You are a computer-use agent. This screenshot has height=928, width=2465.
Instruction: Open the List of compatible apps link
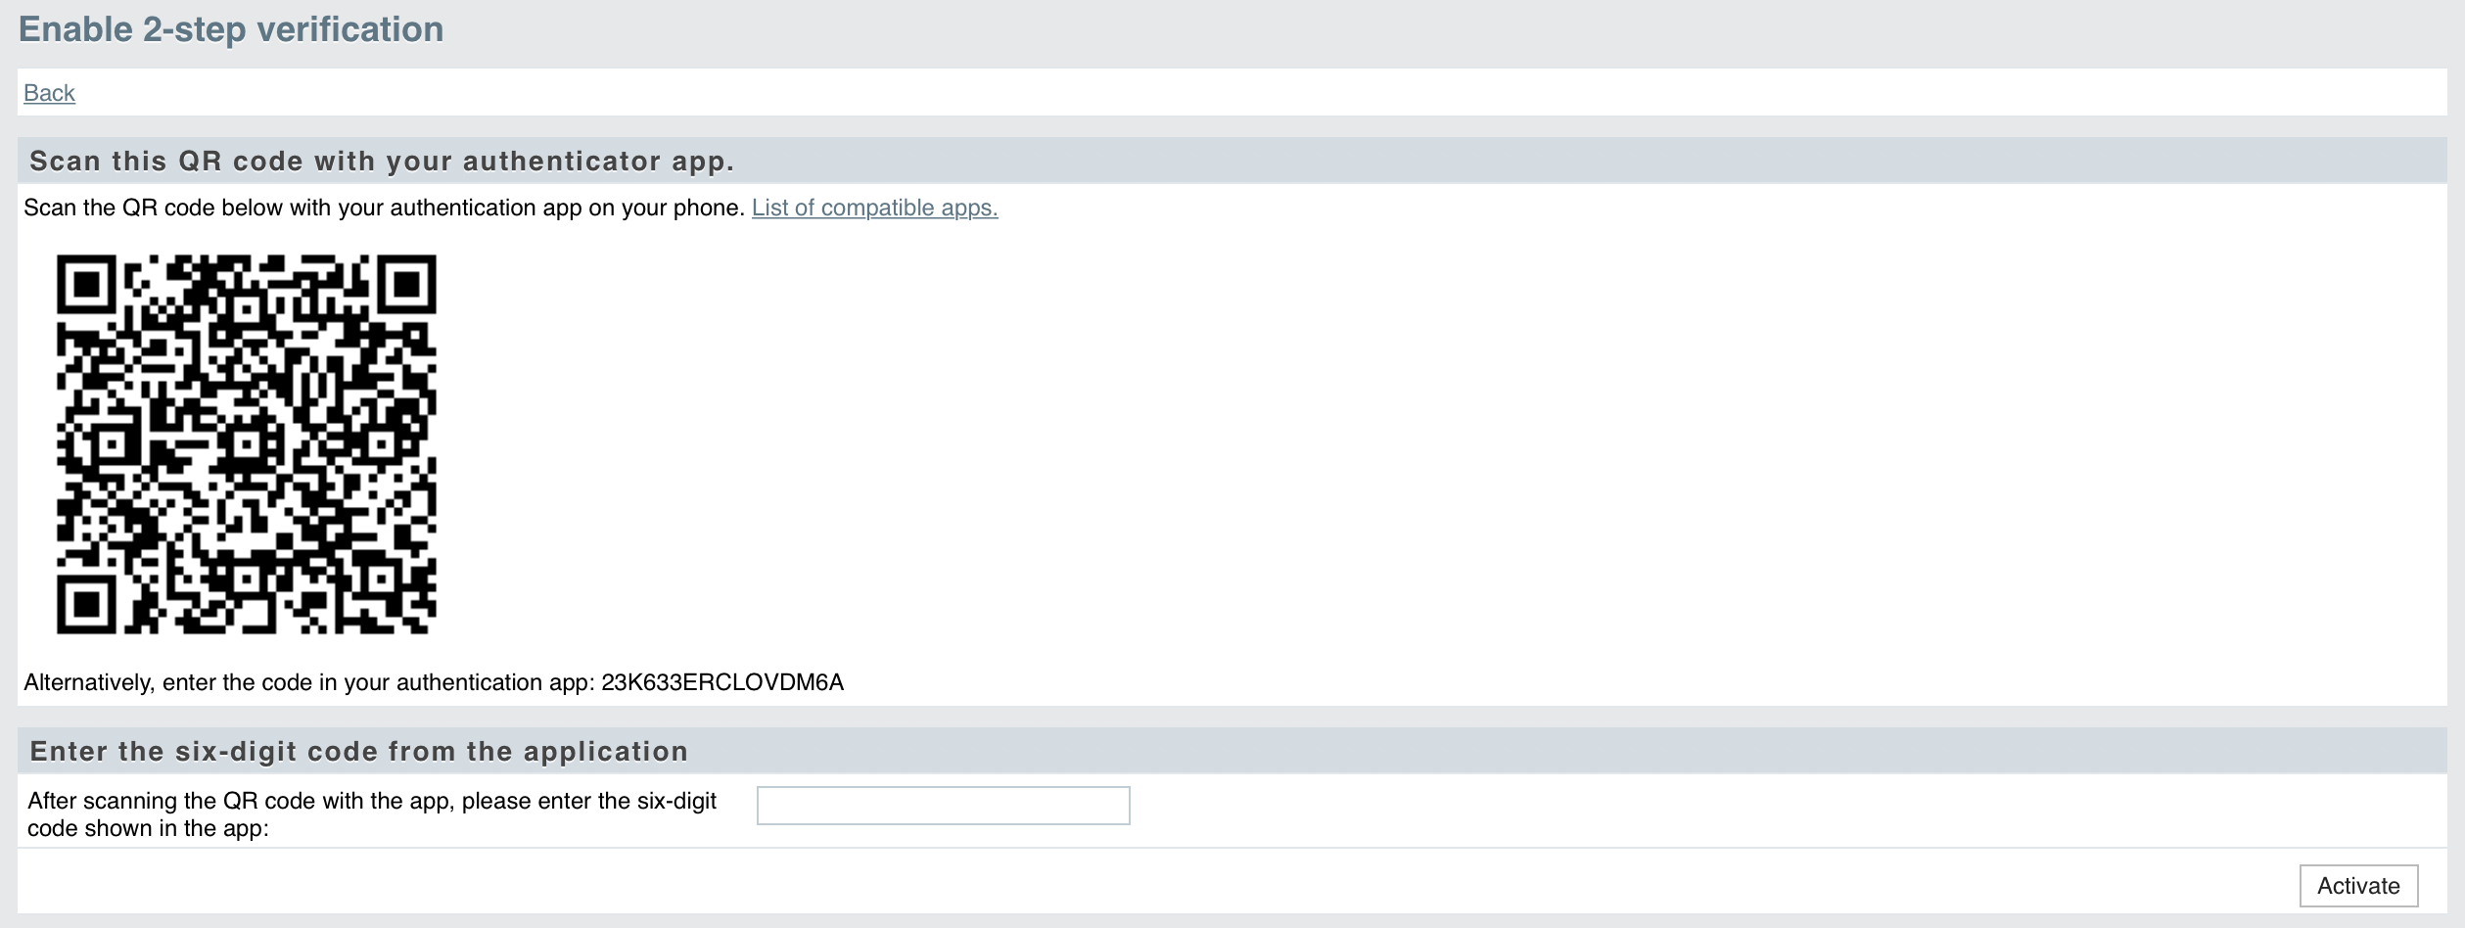point(874,208)
